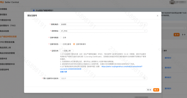Open 合规看板 in the left sidebar
This screenshot has height=98, width=187.
point(4,9)
